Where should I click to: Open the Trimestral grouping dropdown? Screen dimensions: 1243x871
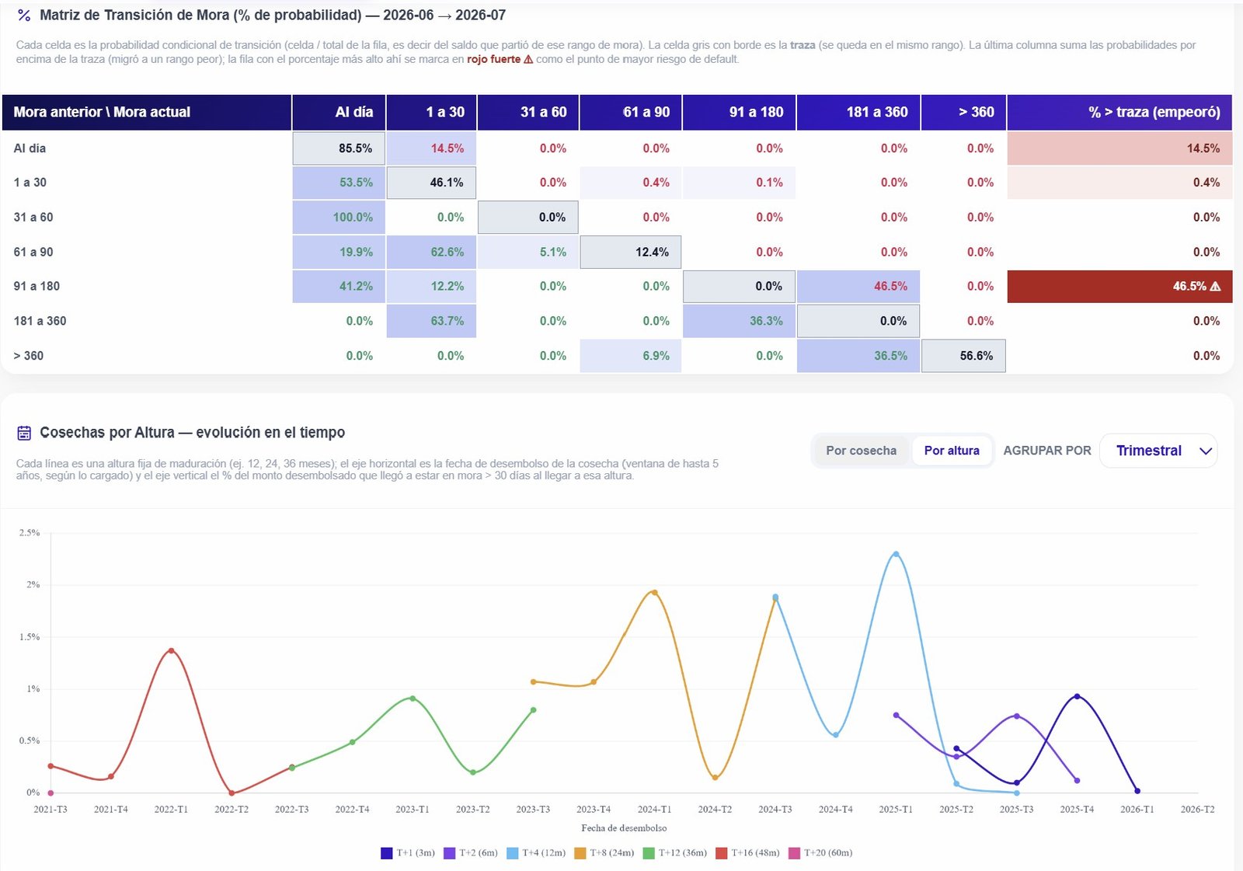pyautogui.click(x=1158, y=451)
